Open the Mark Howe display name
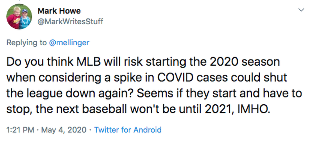Image resolution: width=311 pixels, height=141 pixels. (x=59, y=11)
